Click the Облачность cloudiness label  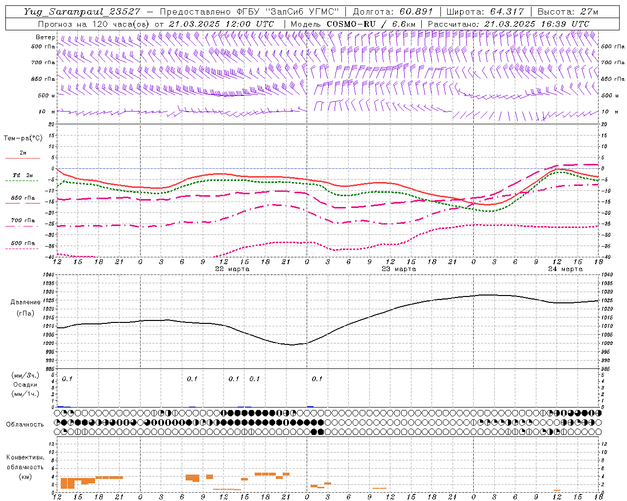25,425
